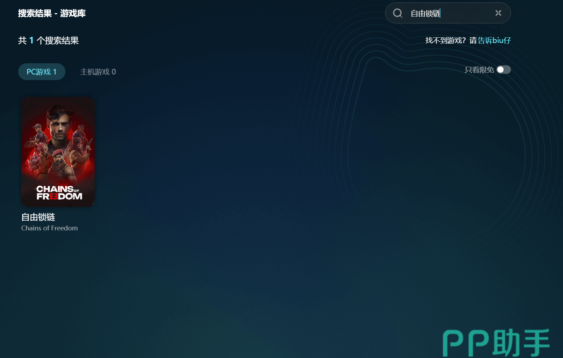Click the PP助手 logo watermark
Screen dimensions: 563x358
[x=496, y=343]
